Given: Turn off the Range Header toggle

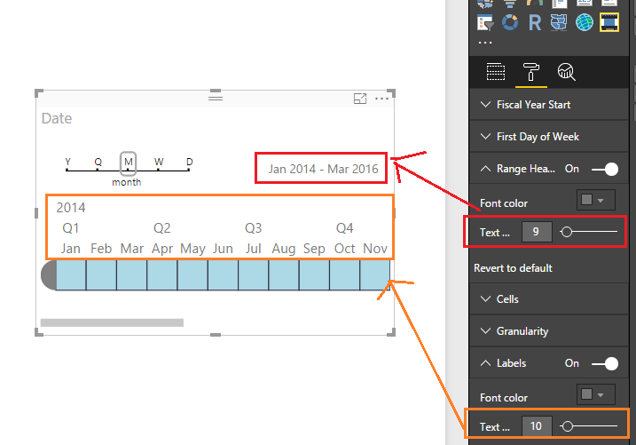Looking at the screenshot, I should 605,169.
